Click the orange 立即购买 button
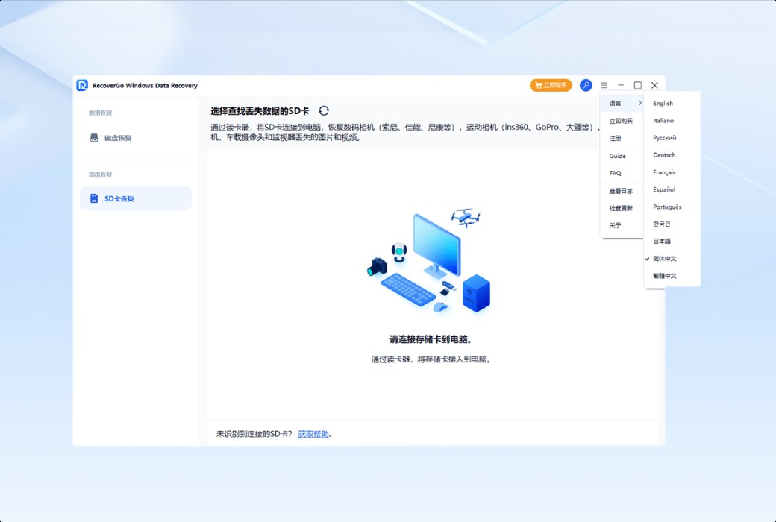Screen dimensions: 776x522 coord(551,85)
